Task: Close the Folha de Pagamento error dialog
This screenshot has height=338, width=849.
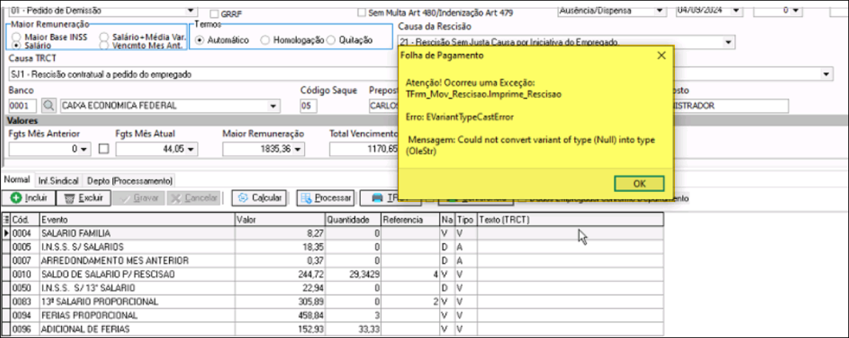Action: pos(661,55)
